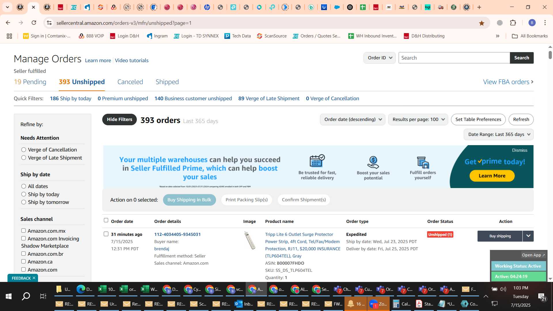This screenshot has height=311, width=553.
Task: Click the browser back arrow
Action: 8,23
